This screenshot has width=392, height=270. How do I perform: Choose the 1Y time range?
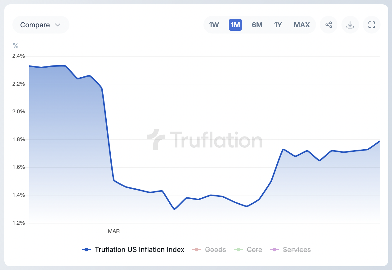point(278,25)
